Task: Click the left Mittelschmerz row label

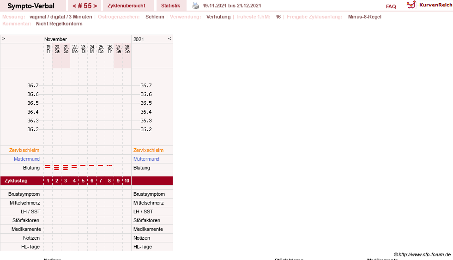Action: [x=24, y=203]
